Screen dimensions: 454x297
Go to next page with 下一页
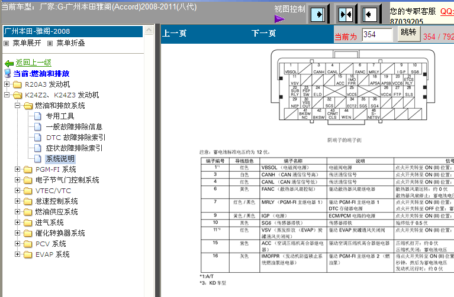tap(263, 33)
